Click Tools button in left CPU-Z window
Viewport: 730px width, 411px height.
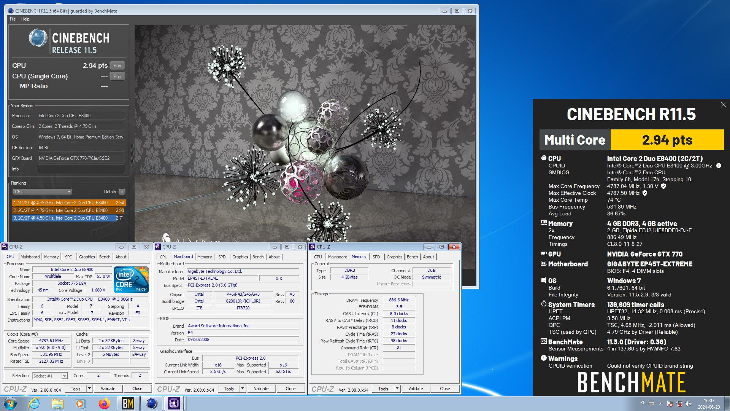tap(76, 389)
